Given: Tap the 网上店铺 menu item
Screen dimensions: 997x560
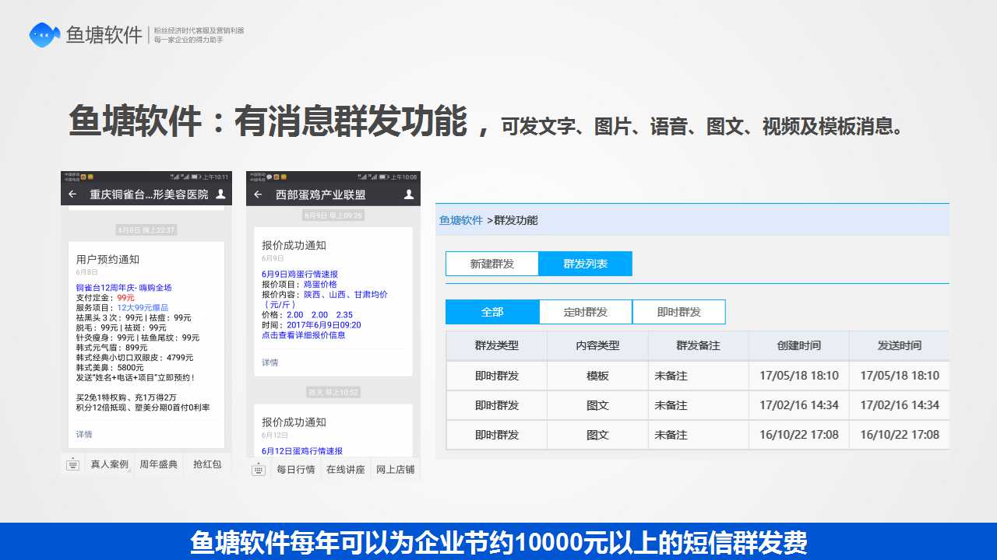Looking at the screenshot, I should click(395, 470).
